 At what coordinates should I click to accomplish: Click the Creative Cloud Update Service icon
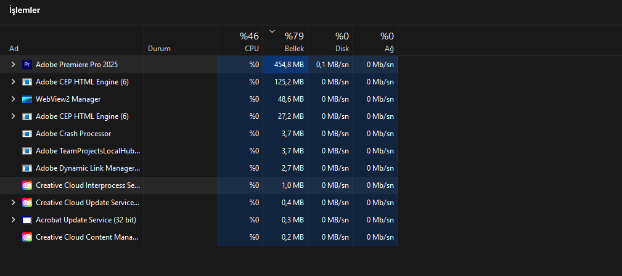(27, 203)
